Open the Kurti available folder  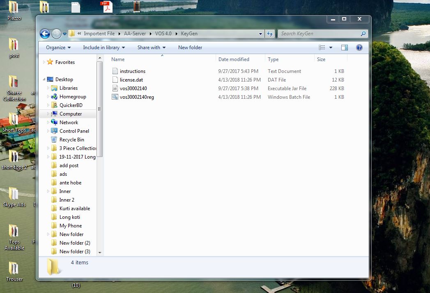[75, 209]
